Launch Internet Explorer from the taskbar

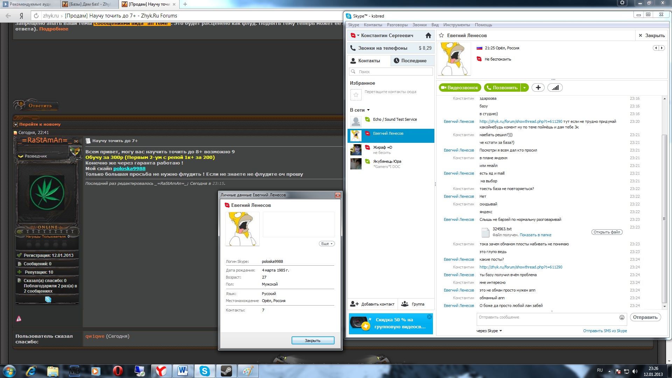pos(31,371)
